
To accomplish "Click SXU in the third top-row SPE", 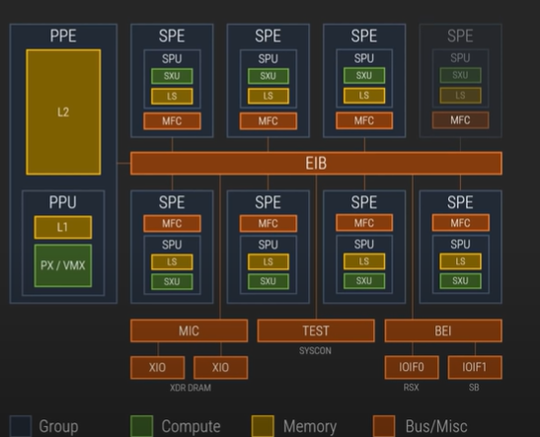I will [364, 75].
